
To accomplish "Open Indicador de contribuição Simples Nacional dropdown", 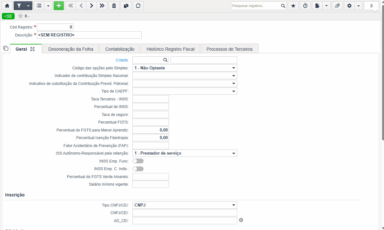I will (185, 76).
